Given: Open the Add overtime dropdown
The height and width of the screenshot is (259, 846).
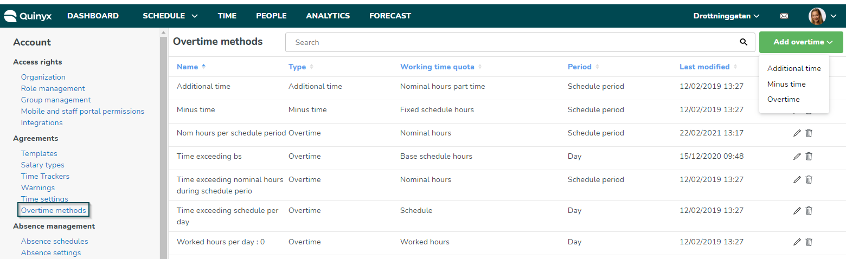Looking at the screenshot, I should [x=801, y=42].
